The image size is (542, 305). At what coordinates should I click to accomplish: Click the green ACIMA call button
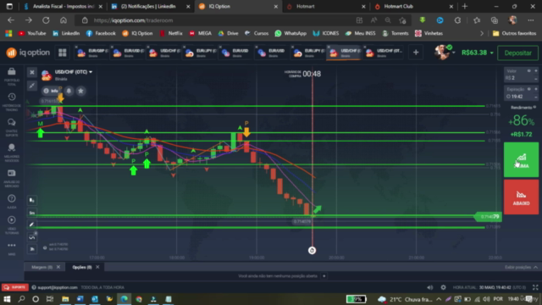pyautogui.click(x=521, y=160)
